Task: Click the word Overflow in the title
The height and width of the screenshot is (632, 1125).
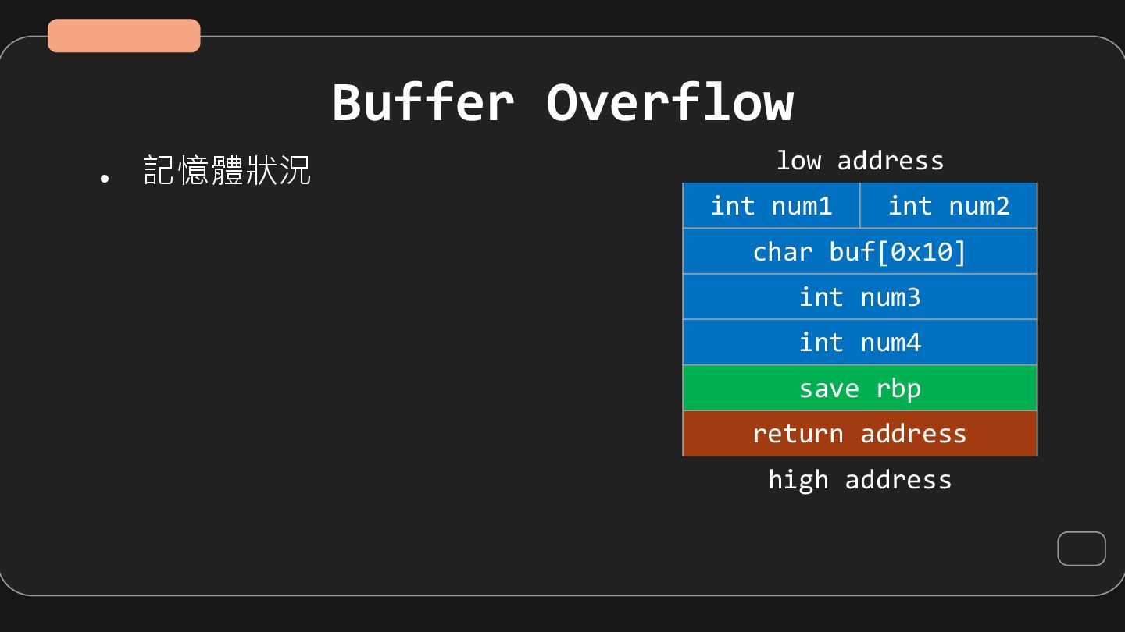Action: 670,102
